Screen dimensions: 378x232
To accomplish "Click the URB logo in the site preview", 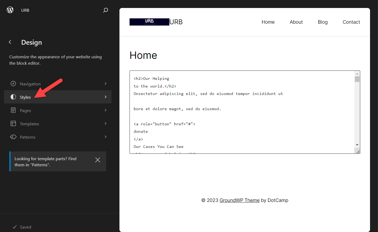I will pos(149,22).
